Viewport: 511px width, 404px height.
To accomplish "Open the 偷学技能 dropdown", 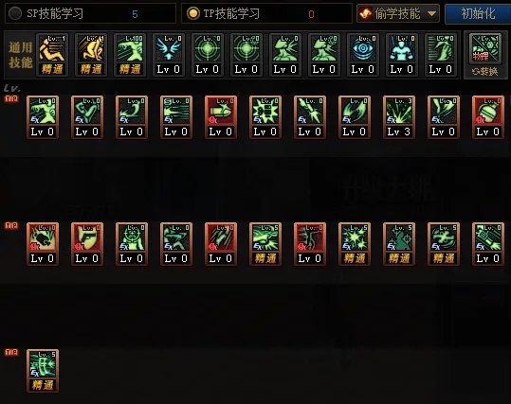I will pyautogui.click(x=398, y=13).
